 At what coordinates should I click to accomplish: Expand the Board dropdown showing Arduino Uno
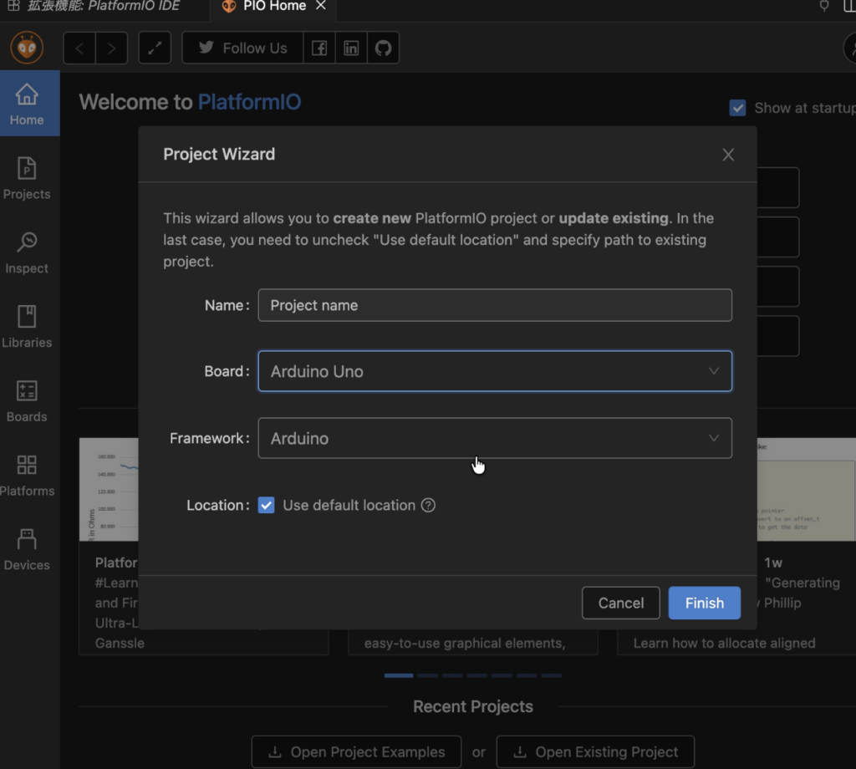click(495, 371)
